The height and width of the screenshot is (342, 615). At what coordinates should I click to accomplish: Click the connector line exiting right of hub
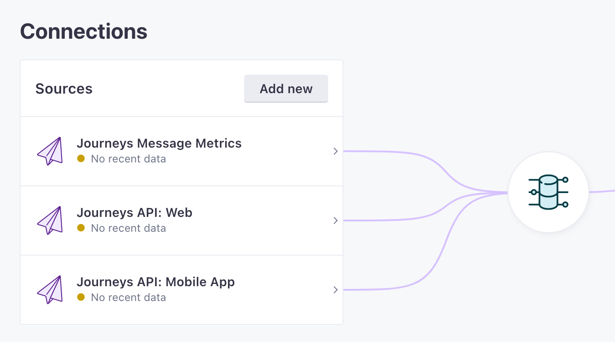tap(602, 191)
